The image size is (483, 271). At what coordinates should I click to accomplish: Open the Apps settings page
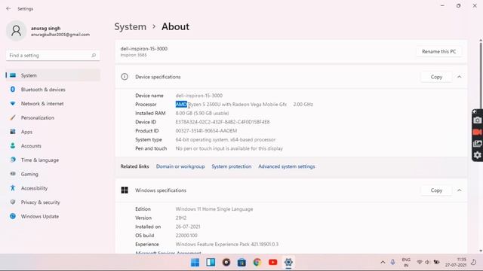coord(53,132)
